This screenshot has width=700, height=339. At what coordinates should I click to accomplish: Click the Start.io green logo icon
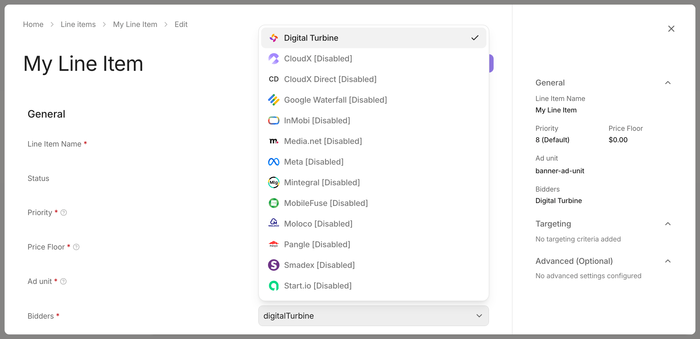tap(274, 286)
